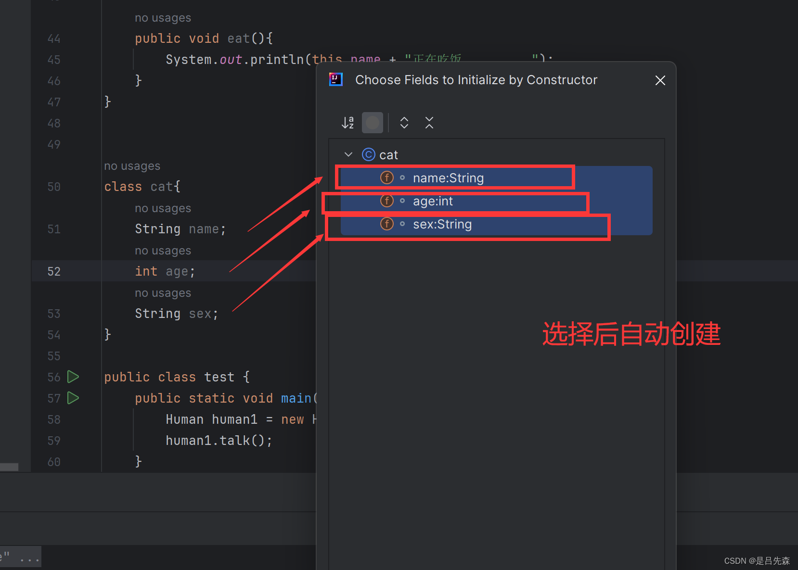
Task: Run the test class from gutter line 56
Action: pos(73,377)
